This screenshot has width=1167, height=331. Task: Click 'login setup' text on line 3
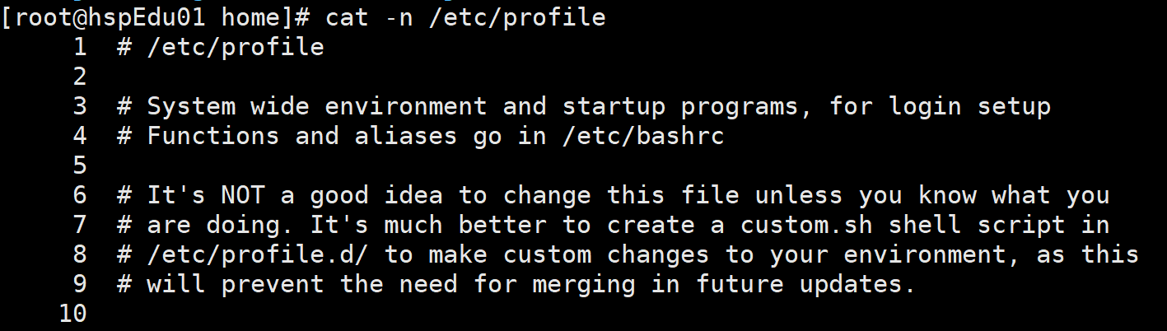(x=970, y=106)
